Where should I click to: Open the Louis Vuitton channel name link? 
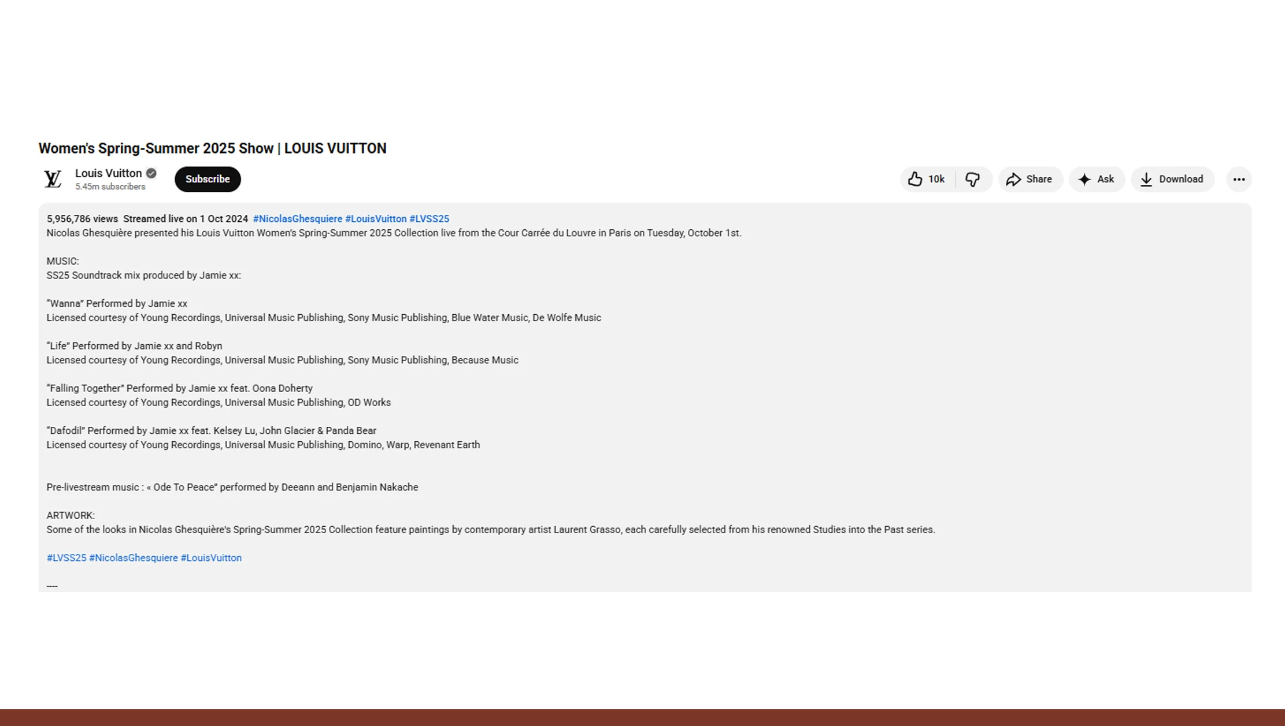(108, 173)
